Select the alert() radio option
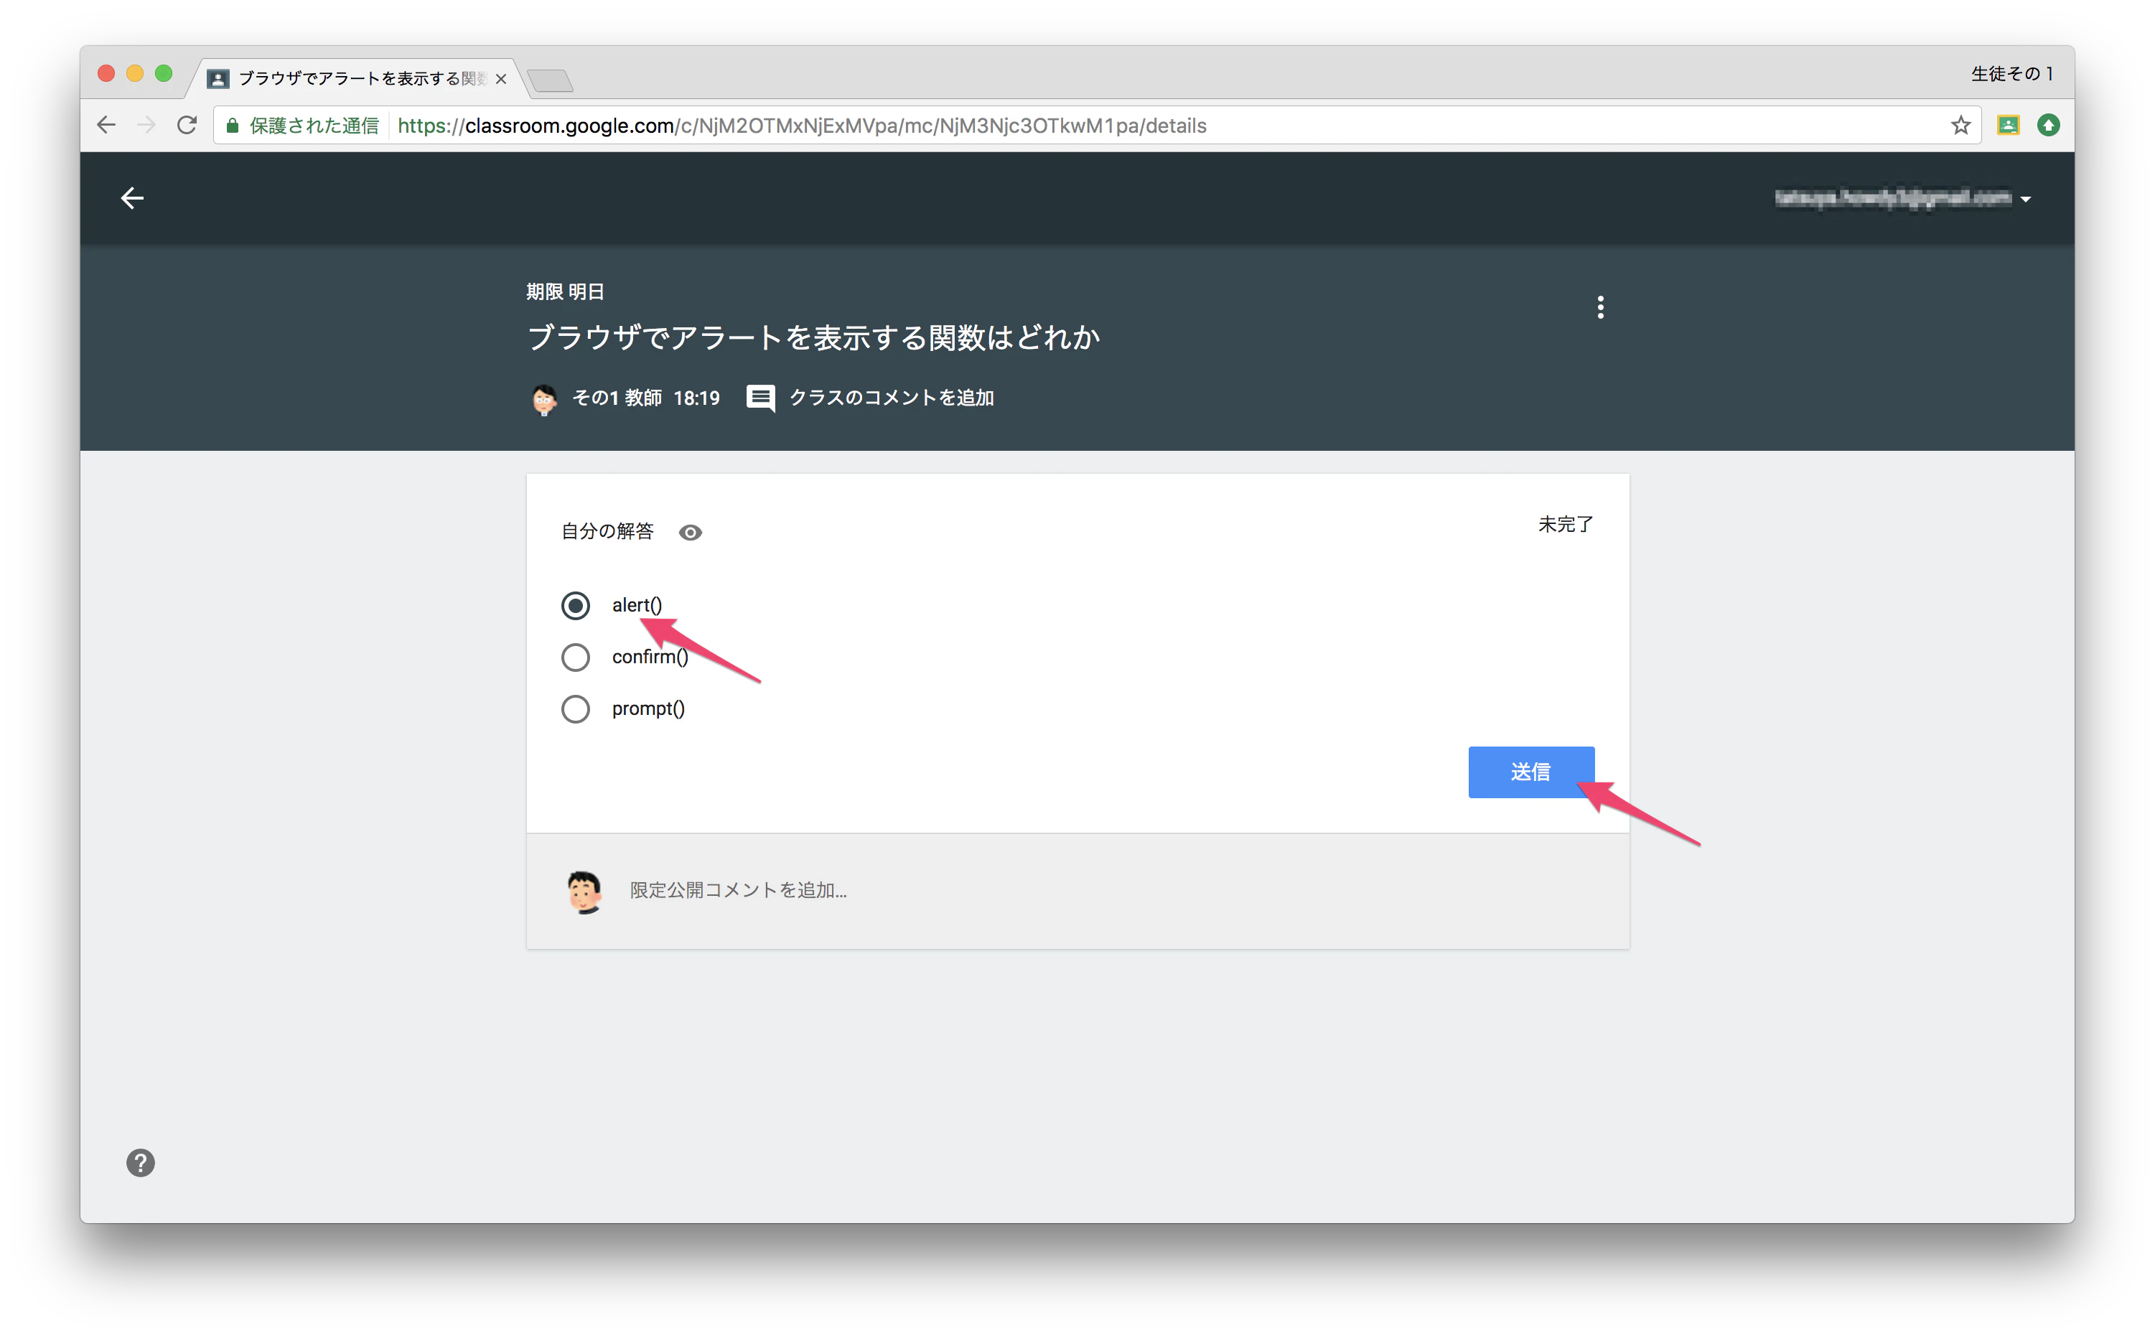Screen dimensions: 2155x1338 [575, 605]
